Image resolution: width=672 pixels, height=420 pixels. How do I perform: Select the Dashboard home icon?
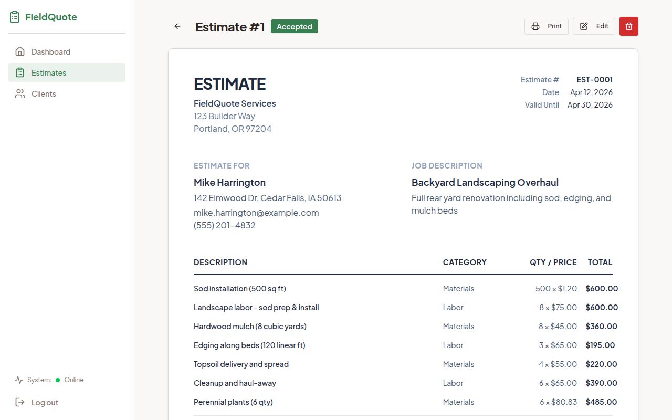pos(20,51)
